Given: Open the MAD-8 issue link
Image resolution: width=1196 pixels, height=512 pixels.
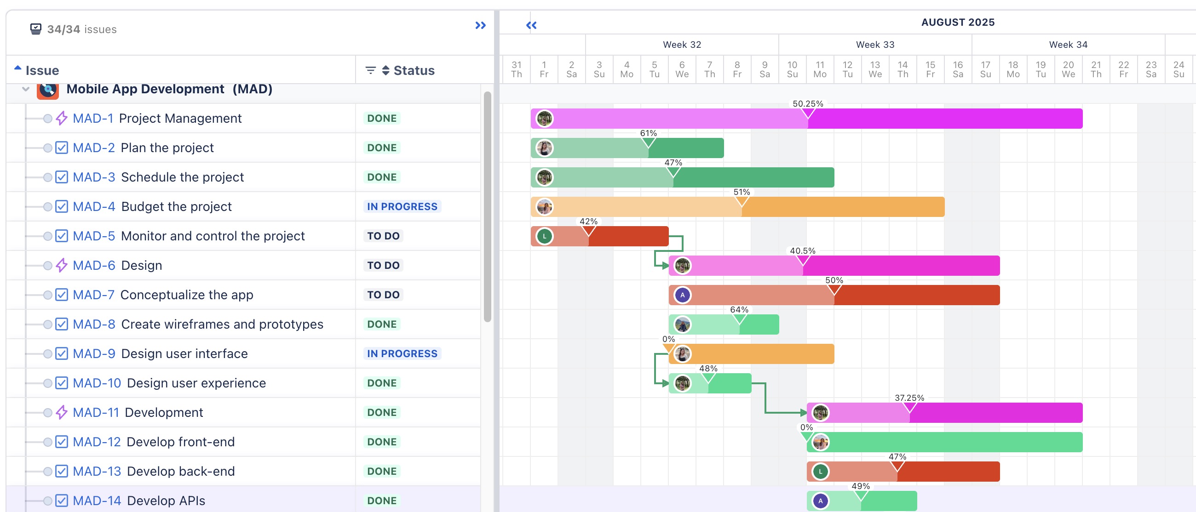Looking at the screenshot, I should pyautogui.click(x=94, y=324).
